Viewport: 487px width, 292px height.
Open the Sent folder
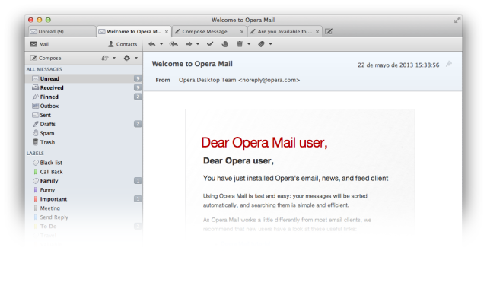[x=84, y=115]
